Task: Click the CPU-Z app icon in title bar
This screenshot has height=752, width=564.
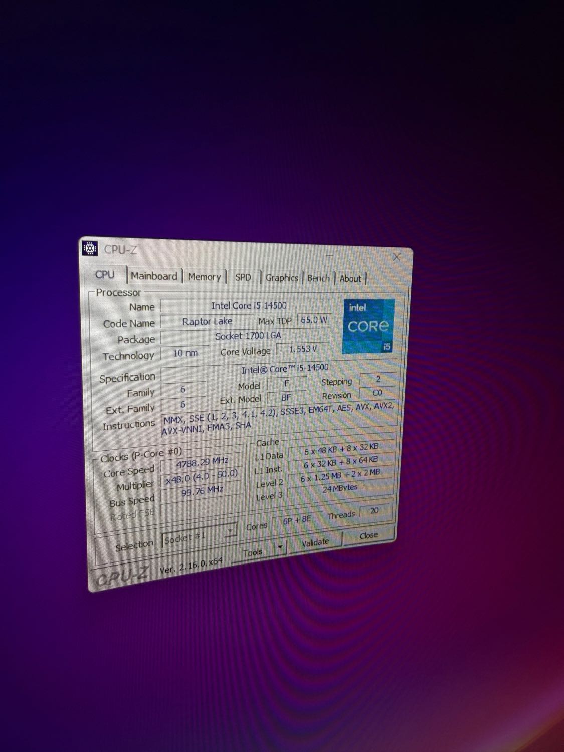Action: (x=90, y=248)
